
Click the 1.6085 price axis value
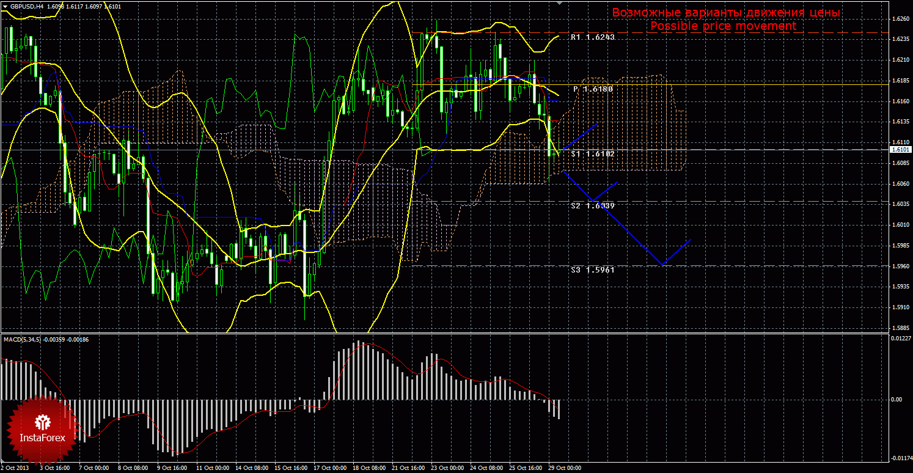tap(900, 163)
